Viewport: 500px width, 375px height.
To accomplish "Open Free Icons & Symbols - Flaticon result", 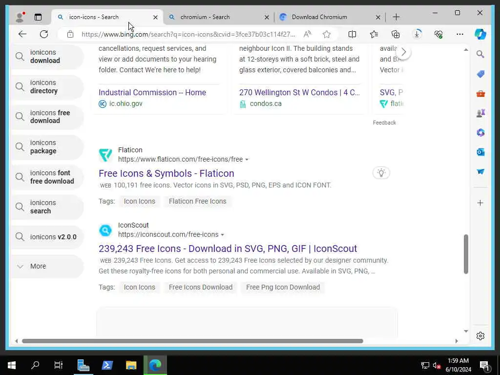I will pos(166,173).
